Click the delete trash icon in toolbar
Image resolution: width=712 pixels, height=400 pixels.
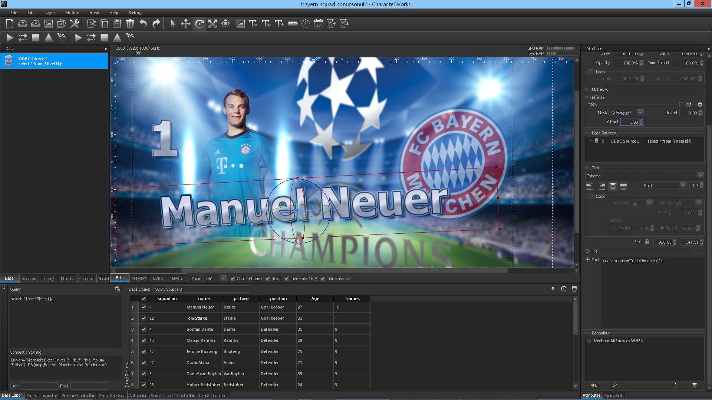(130, 24)
